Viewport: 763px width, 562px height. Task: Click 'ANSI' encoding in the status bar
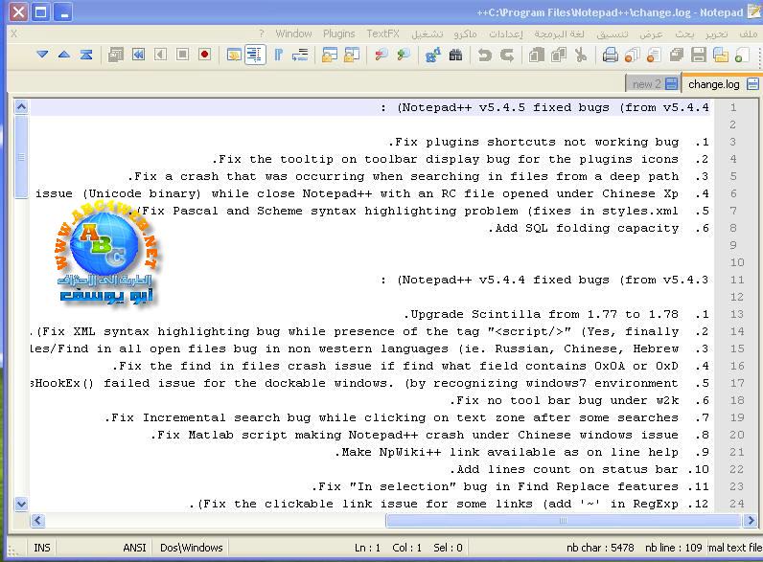[x=134, y=548]
